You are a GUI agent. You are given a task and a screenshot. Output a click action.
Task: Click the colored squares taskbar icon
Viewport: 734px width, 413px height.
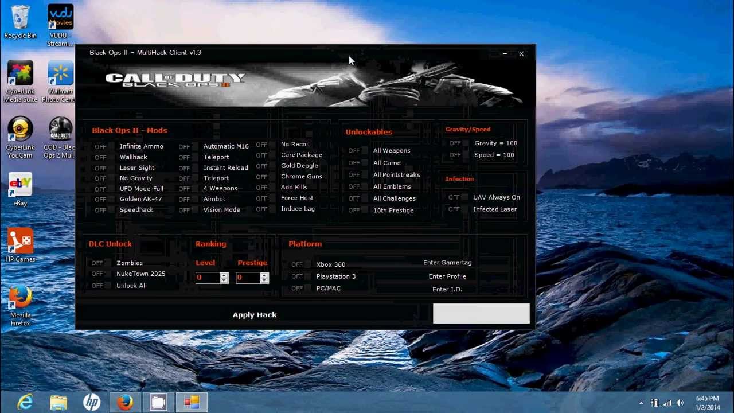pyautogui.click(x=192, y=403)
